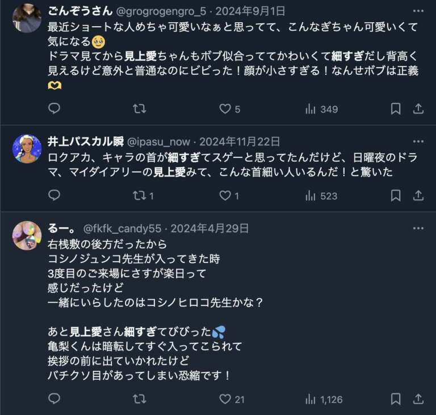Retweet ごんぞうさん's post
436x415 pixels.
click(x=139, y=108)
